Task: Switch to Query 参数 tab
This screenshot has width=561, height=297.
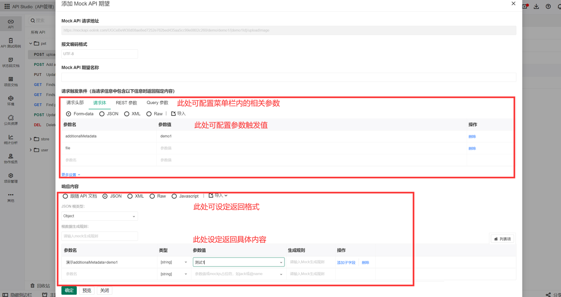Action: pyautogui.click(x=157, y=103)
